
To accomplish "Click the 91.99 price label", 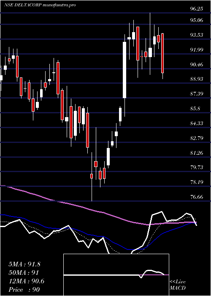I will 197,49.
